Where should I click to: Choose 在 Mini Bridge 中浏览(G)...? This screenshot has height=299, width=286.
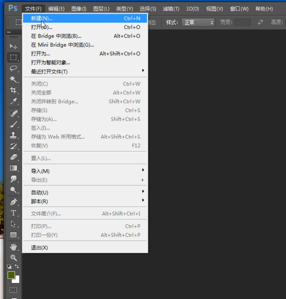point(85,45)
